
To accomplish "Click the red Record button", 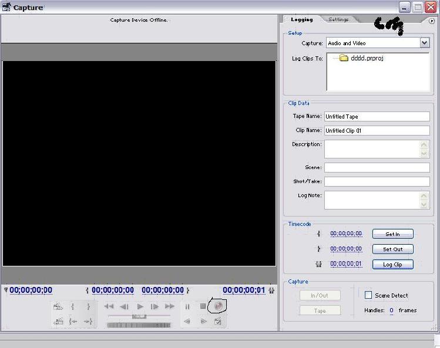I will (218, 306).
